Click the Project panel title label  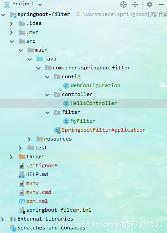[23, 4]
